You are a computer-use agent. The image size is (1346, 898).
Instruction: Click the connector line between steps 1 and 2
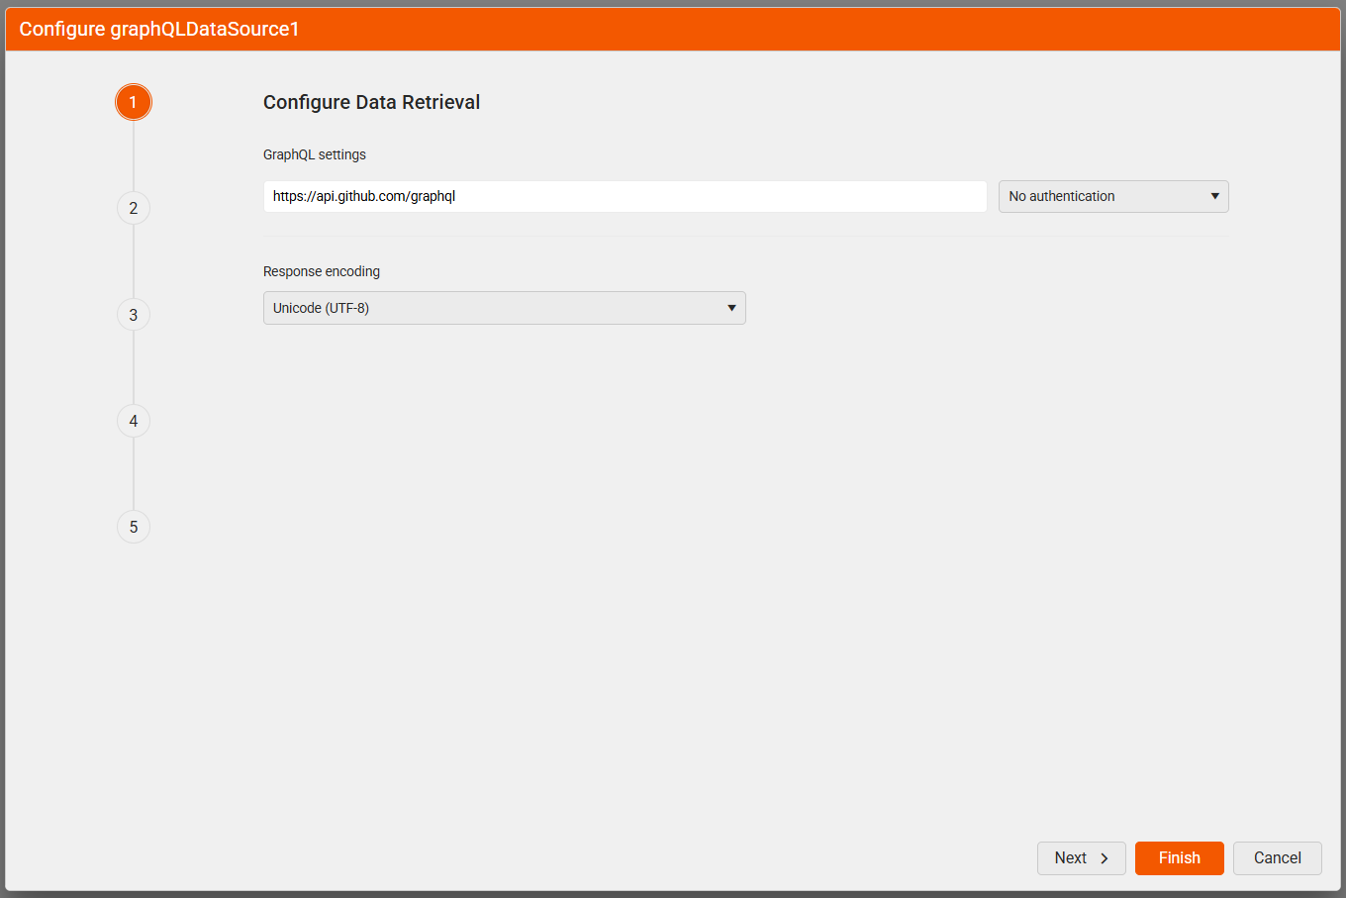(134, 155)
